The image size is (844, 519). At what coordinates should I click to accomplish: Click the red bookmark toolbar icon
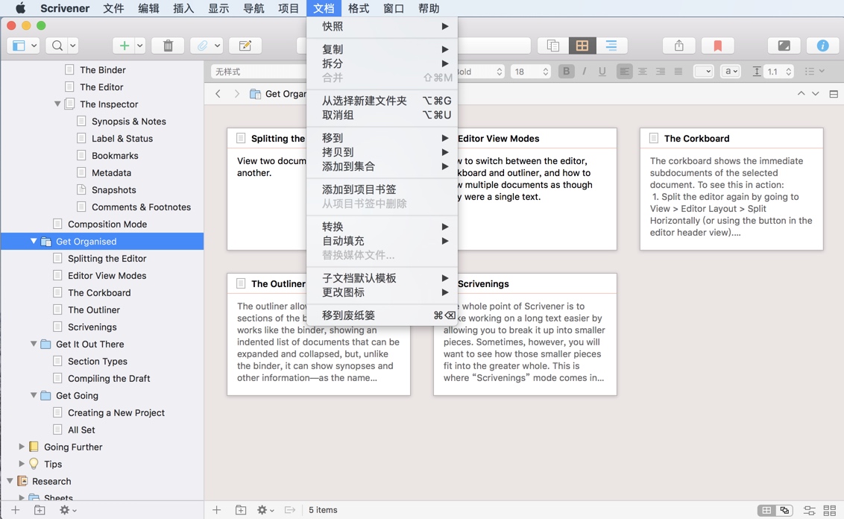click(x=717, y=45)
